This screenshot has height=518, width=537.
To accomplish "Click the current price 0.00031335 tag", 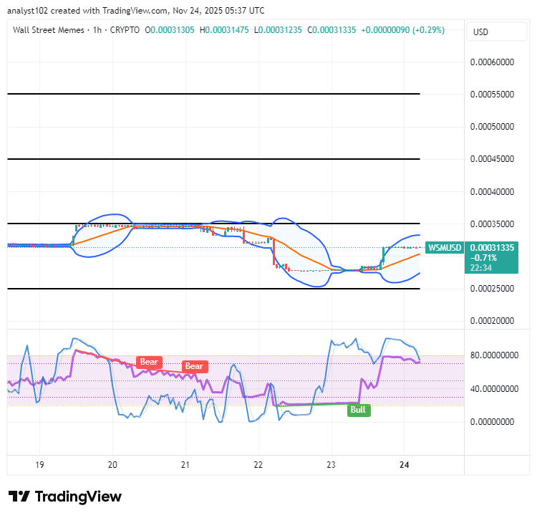I will tap(492, 248).
